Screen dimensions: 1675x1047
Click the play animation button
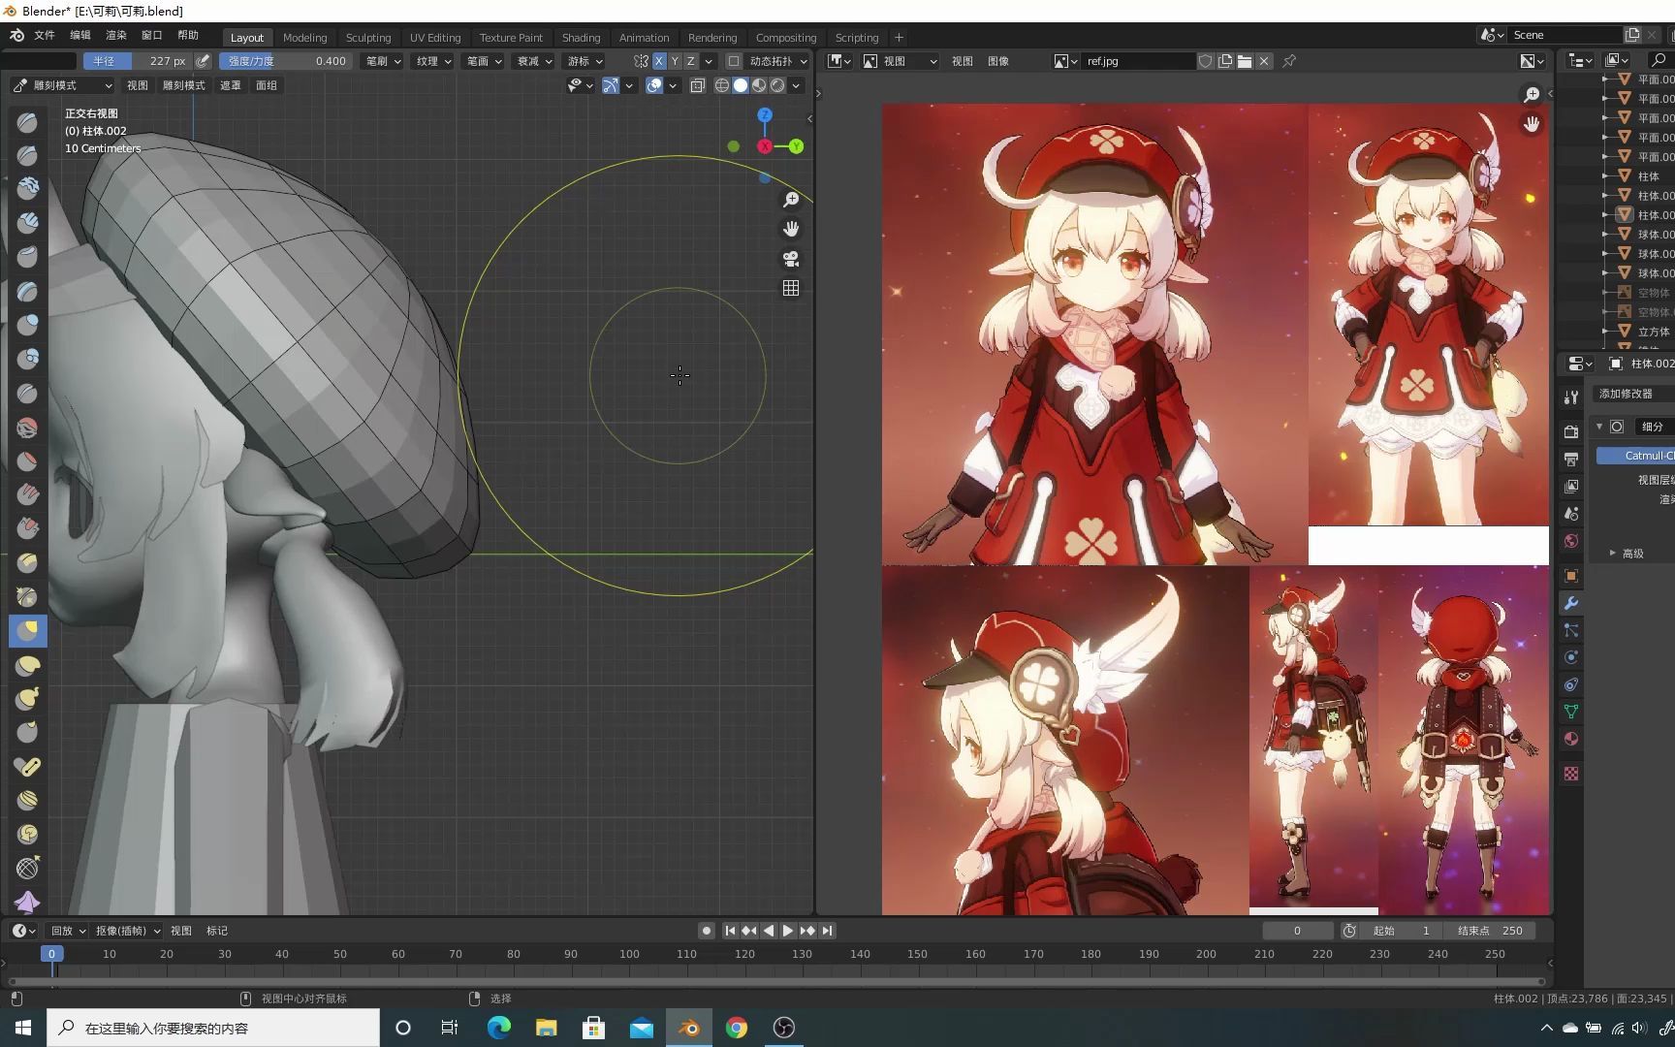pos(788,931)
